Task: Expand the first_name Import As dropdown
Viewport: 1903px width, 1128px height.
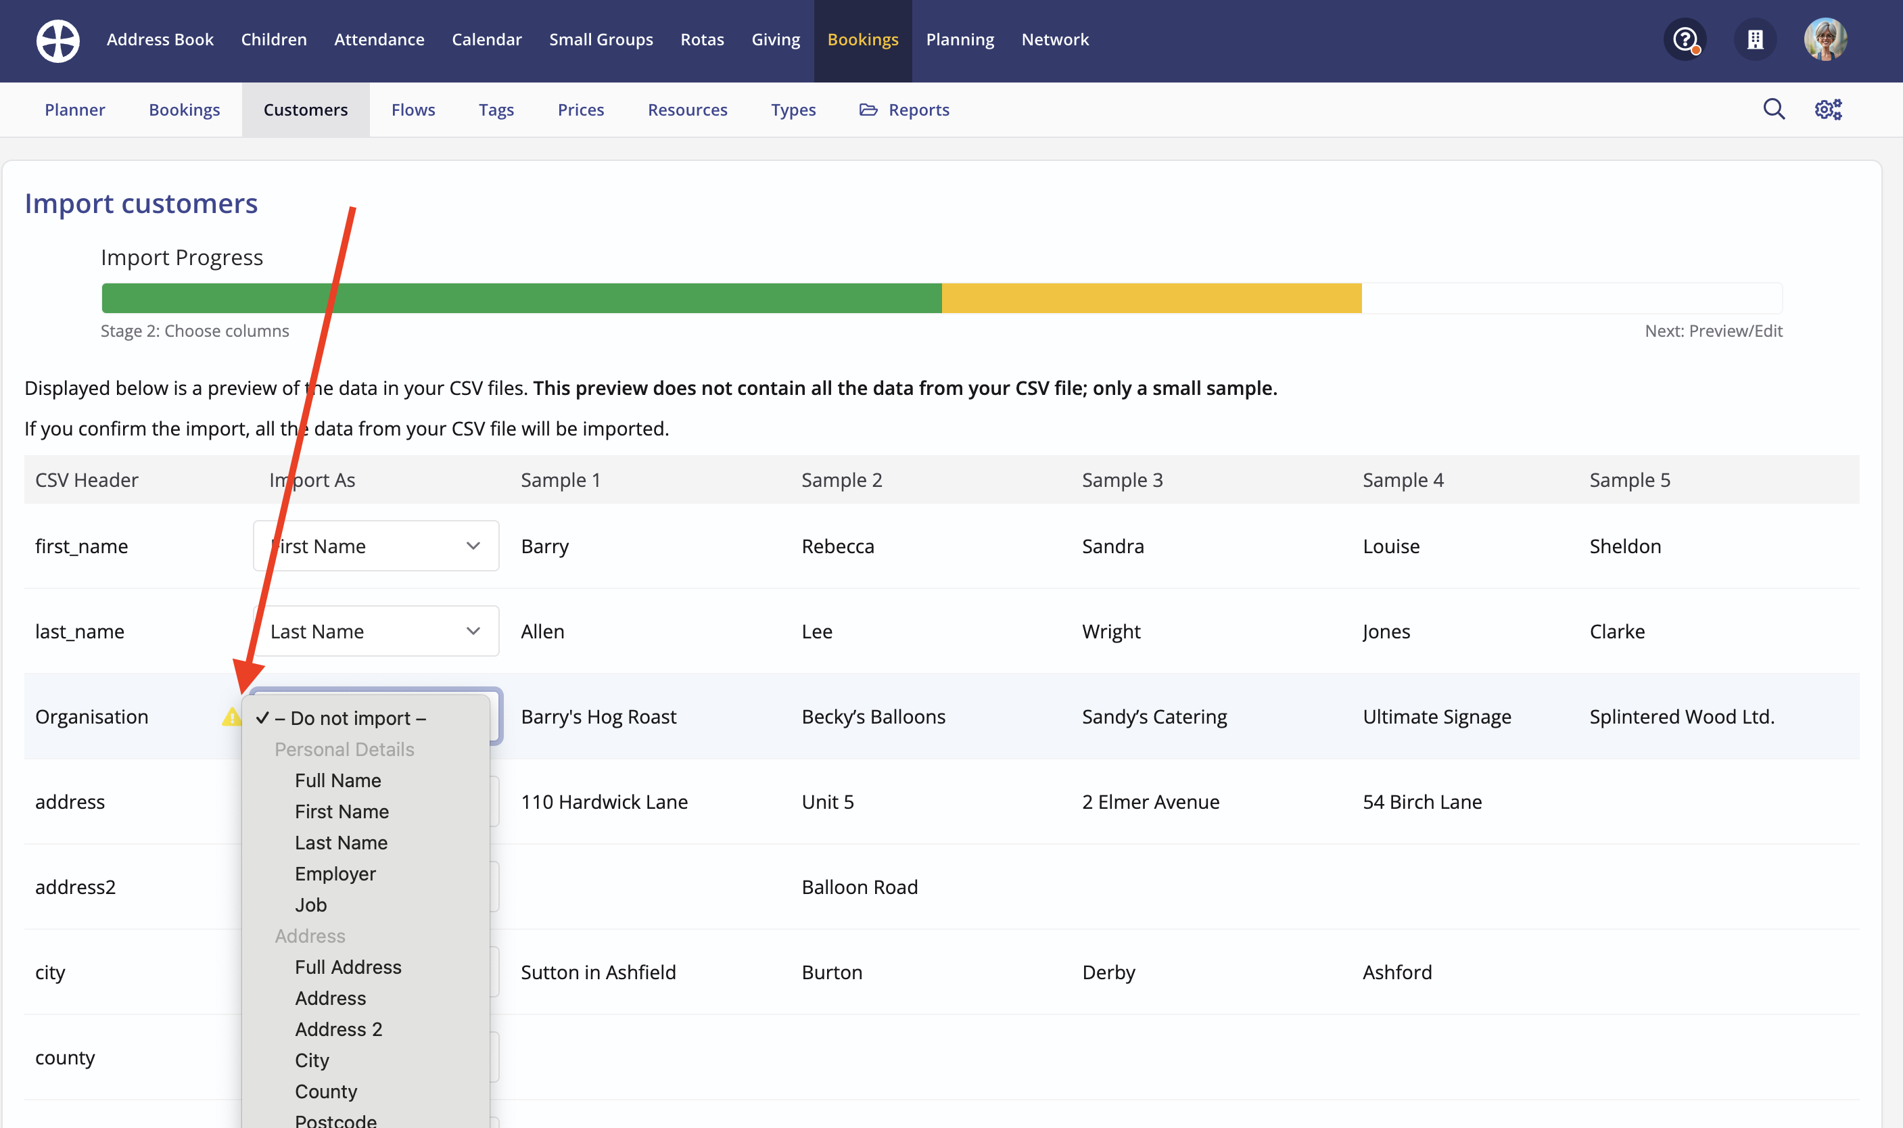Action: tap(376, 546)
